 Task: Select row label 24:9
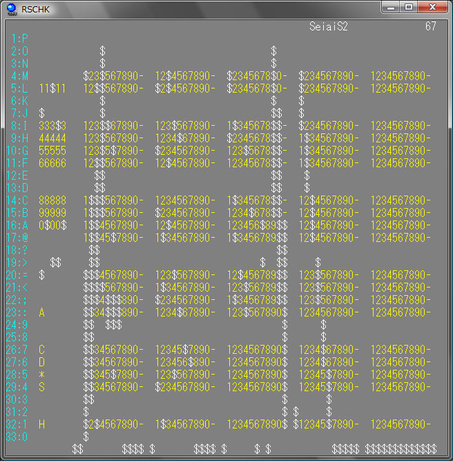tap(17, 325)
